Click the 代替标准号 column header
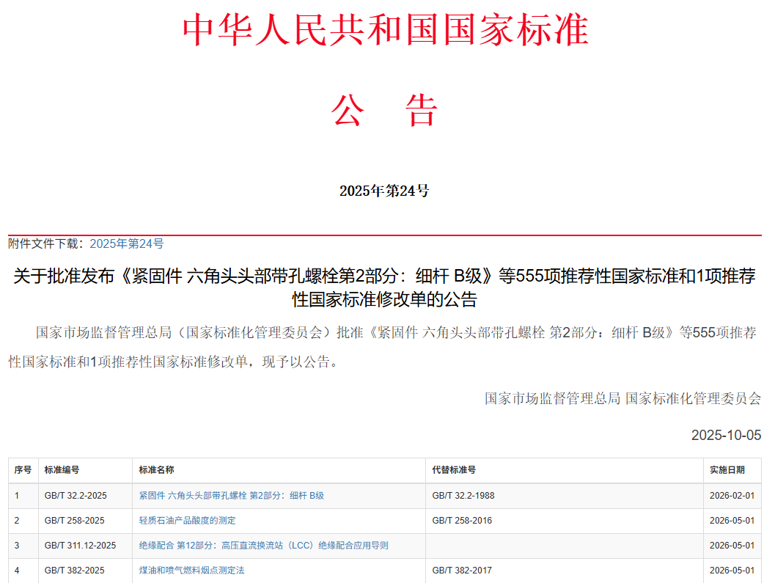 454,470
